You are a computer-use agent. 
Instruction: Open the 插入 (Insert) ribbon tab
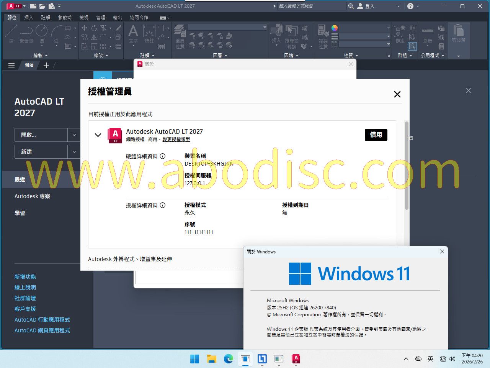click(28, 18)
